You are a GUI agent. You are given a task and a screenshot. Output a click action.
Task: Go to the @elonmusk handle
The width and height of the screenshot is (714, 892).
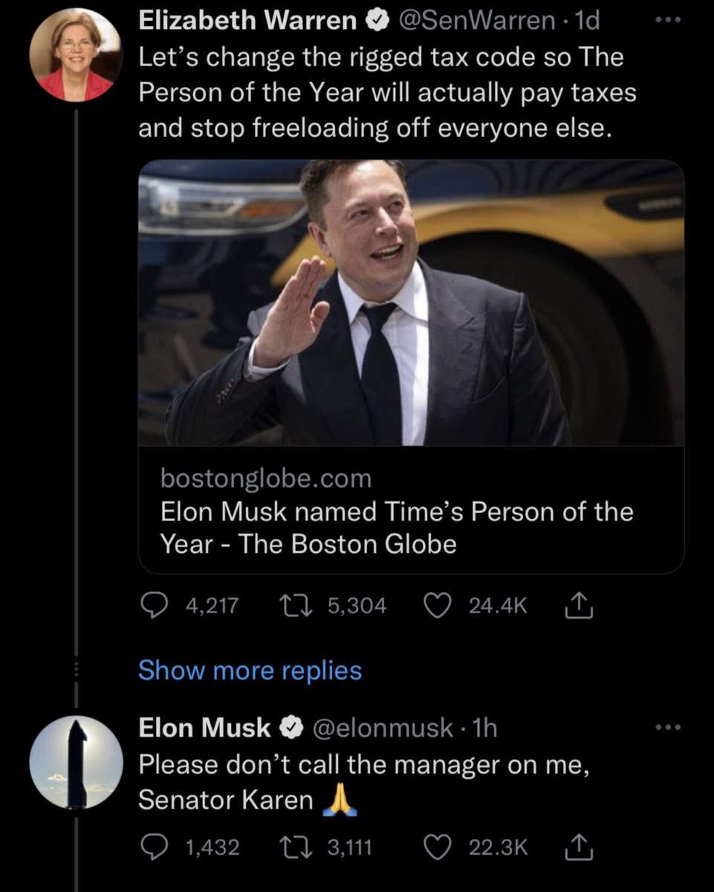[x=385, y=728]
